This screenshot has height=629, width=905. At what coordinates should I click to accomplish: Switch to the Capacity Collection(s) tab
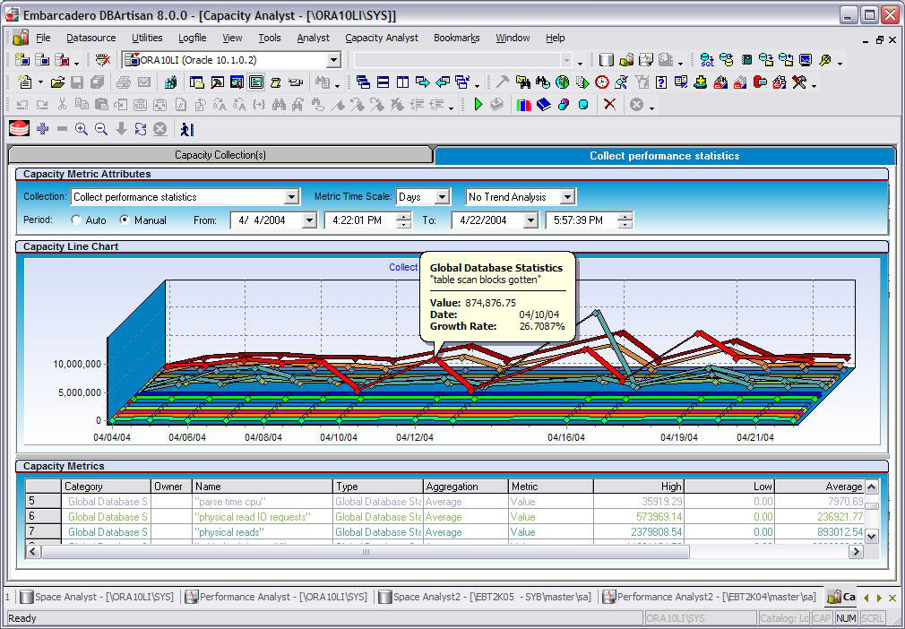220,155
